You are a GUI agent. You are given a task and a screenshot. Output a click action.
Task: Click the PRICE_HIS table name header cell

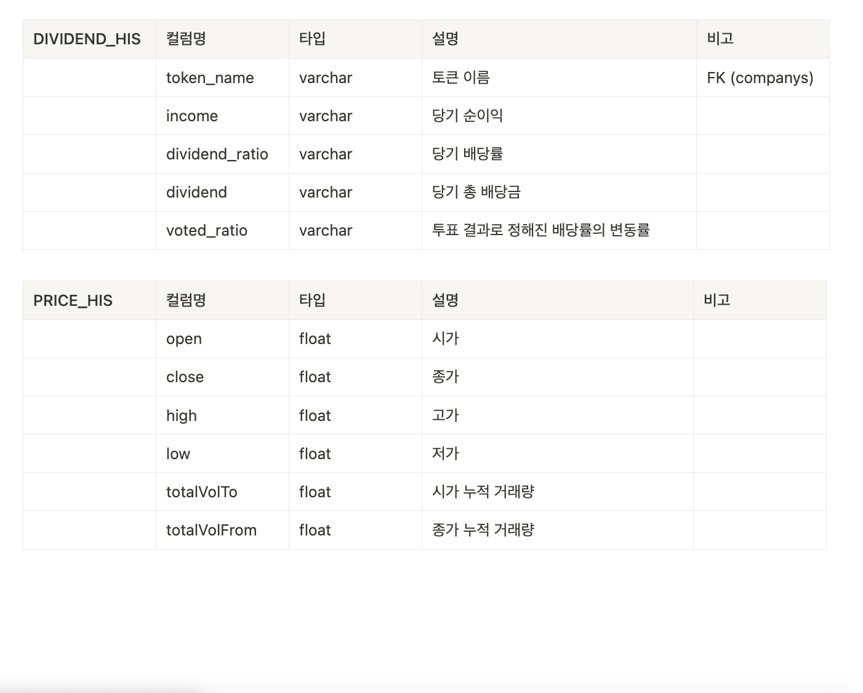point(89,300)
